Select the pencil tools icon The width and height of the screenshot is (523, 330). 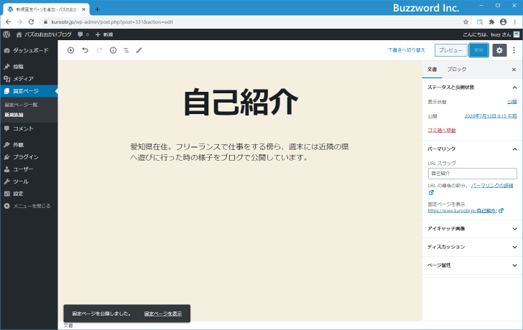coord(139,50)
